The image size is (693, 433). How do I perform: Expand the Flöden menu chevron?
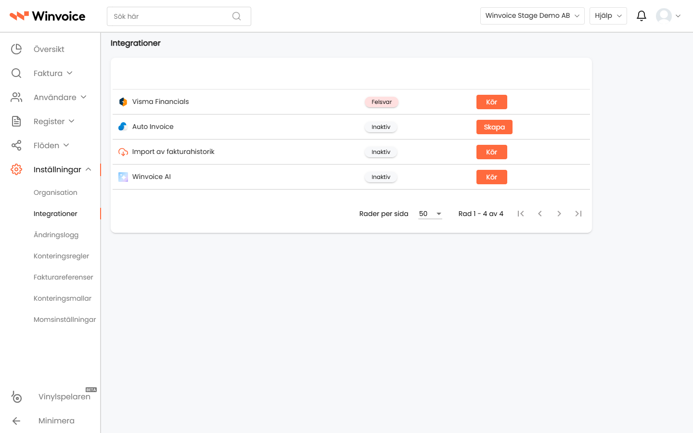(66, 145)
